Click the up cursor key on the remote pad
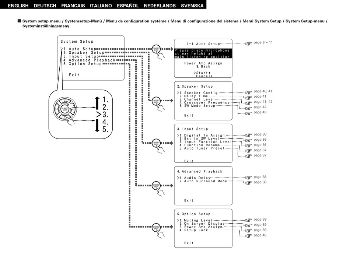The image size is (350, 270). (65, 101)
